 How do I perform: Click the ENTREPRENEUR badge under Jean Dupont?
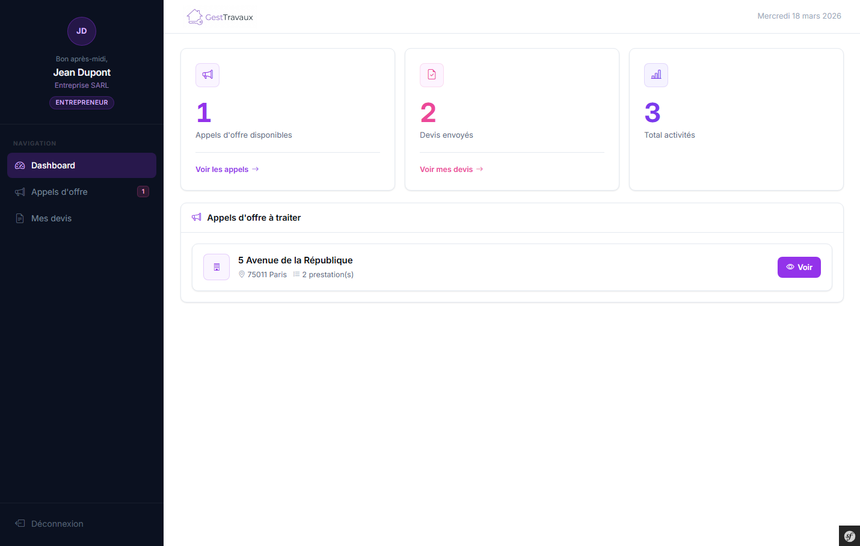coord(81,102)
